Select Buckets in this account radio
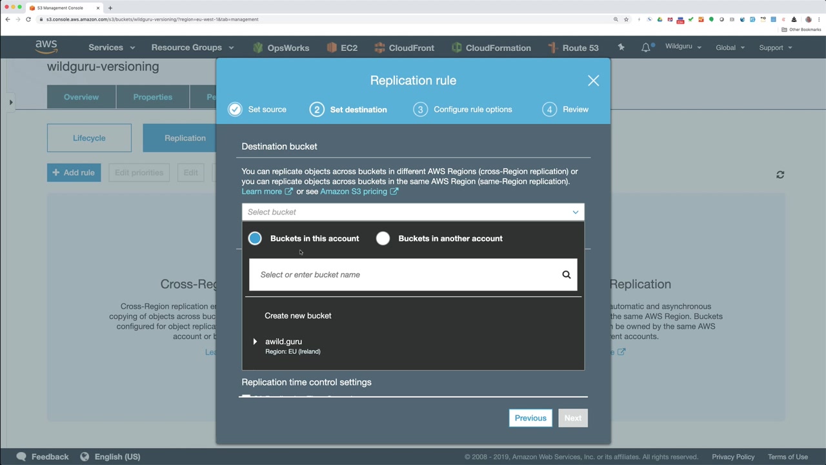826x465 pixels. pos(255,238)
